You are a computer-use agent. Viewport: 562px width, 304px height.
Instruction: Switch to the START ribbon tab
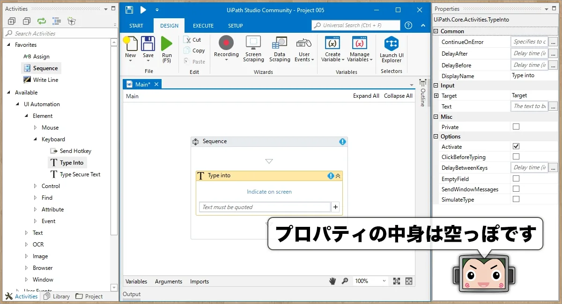tap(136, 26)
